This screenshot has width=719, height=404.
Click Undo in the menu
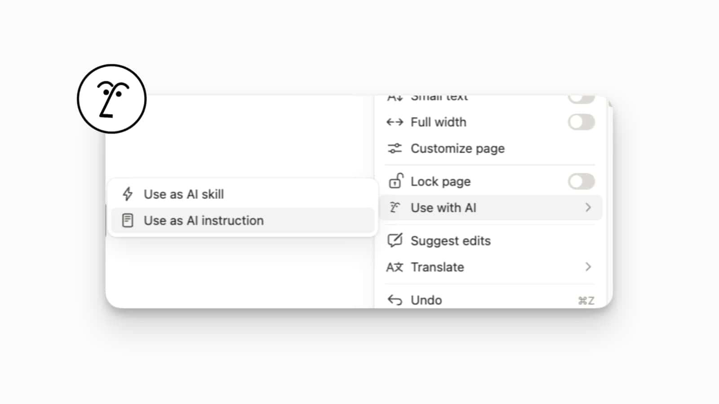tap(426, 299)
